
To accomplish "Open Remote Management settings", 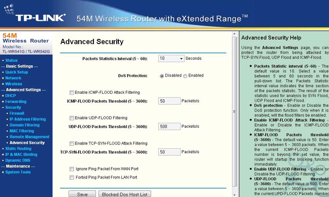I will coord(29,137).
